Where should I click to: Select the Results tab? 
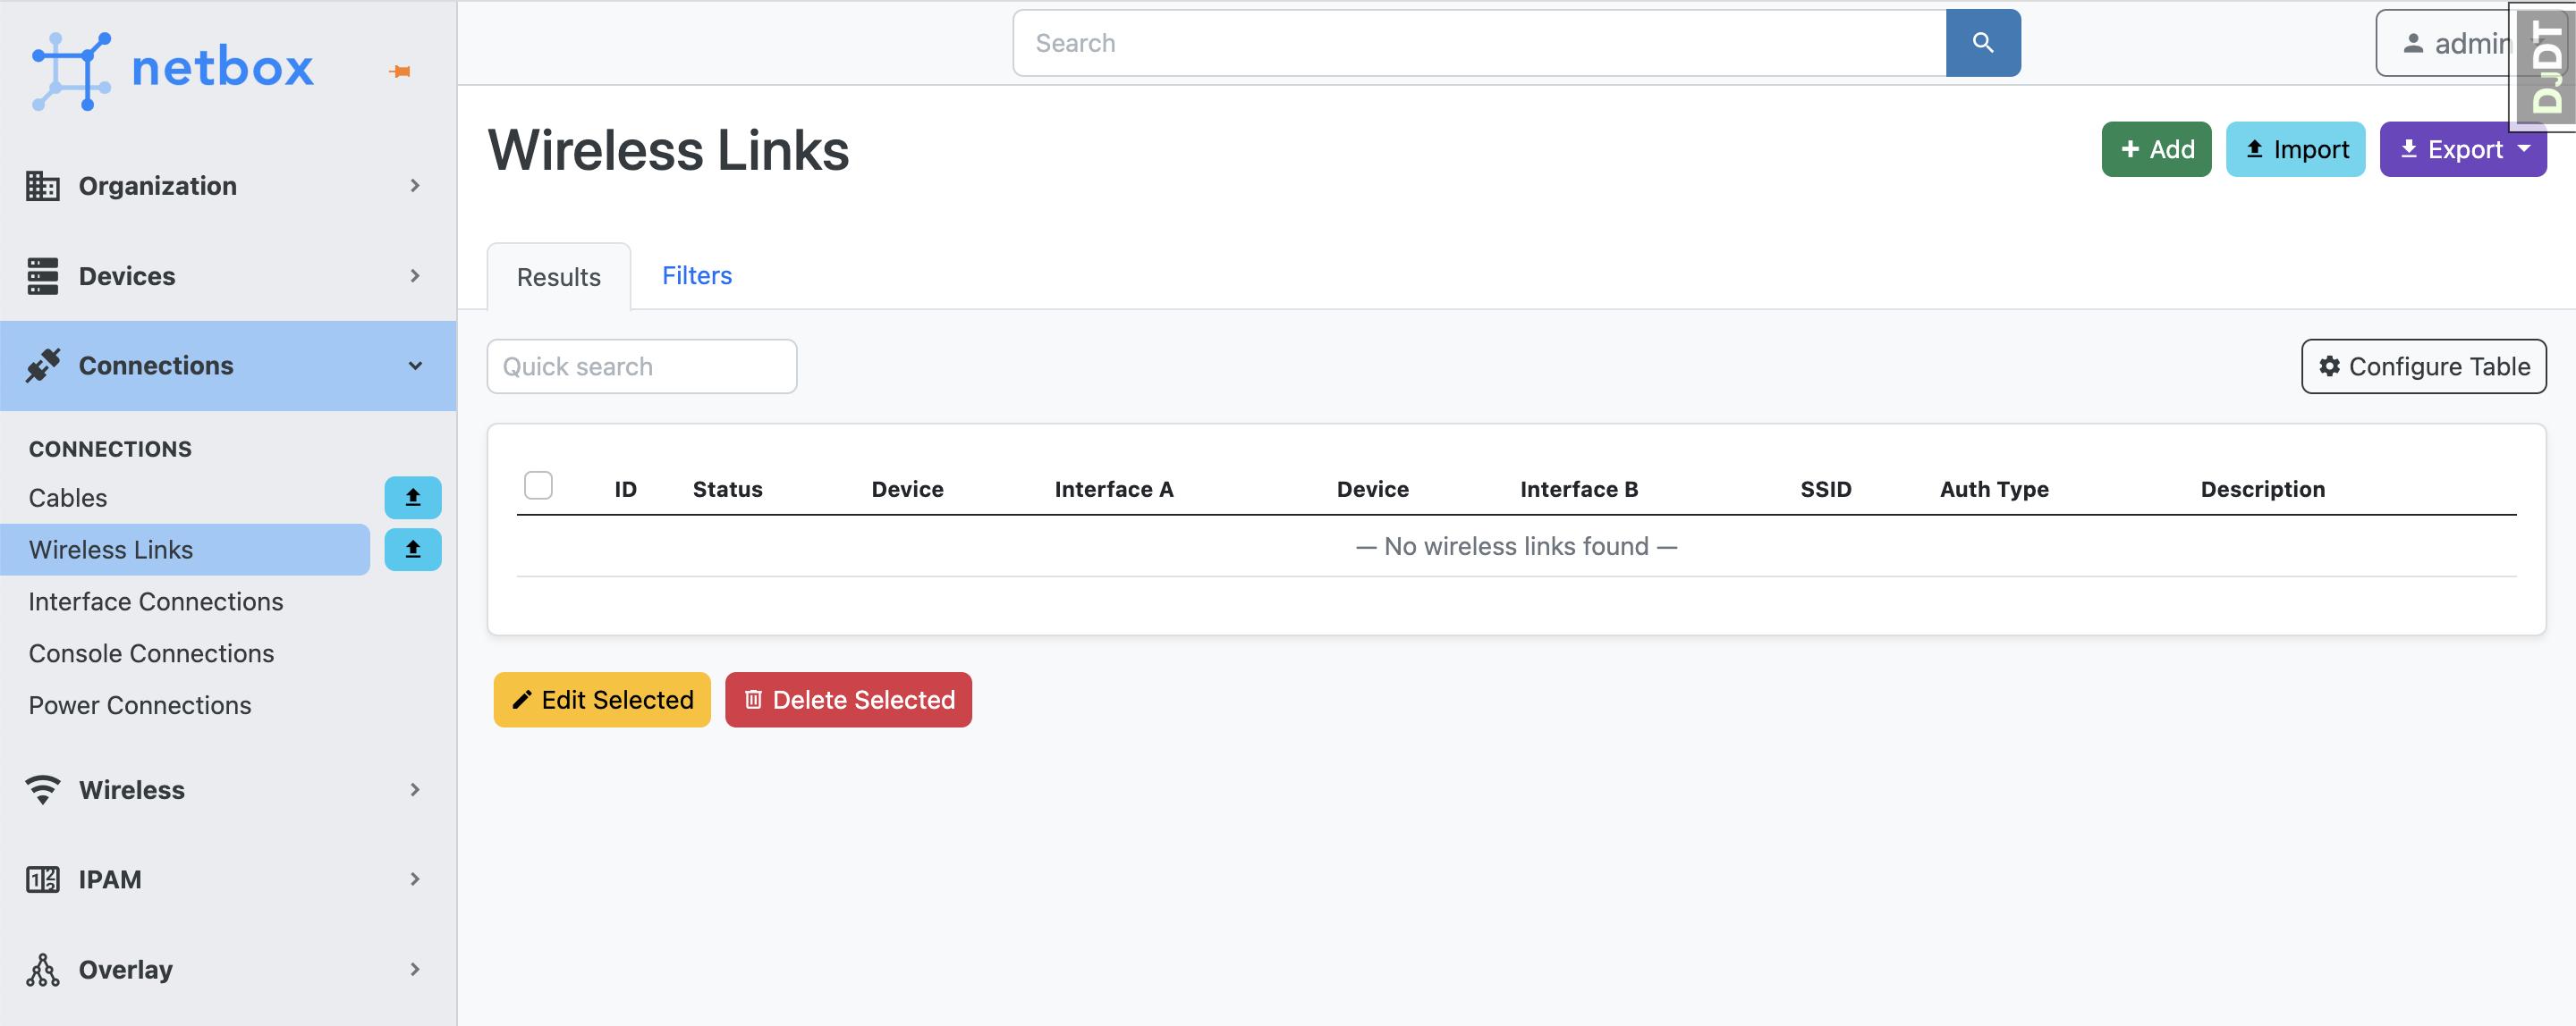557,277
